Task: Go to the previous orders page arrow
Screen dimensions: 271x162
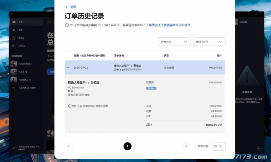Action: point(69,146)
